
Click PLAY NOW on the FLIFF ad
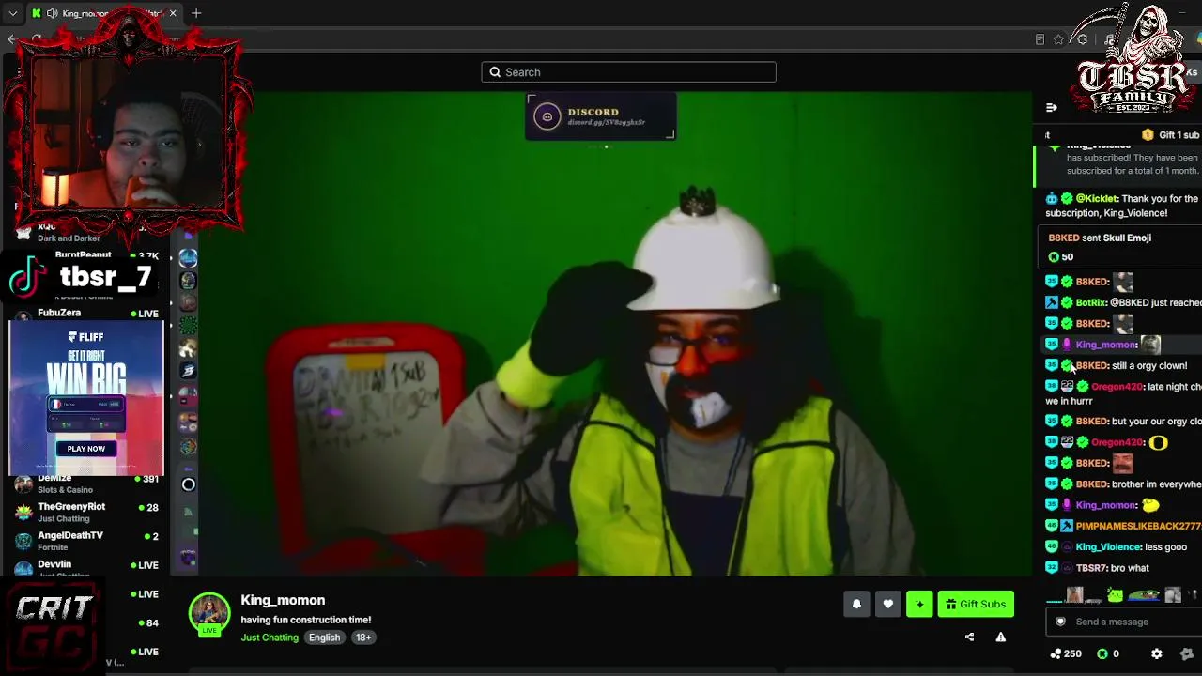click(x=86, y=449)
